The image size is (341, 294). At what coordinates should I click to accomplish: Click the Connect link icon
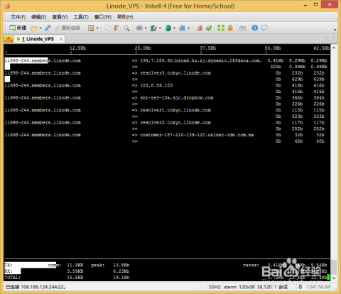(48, 28)
